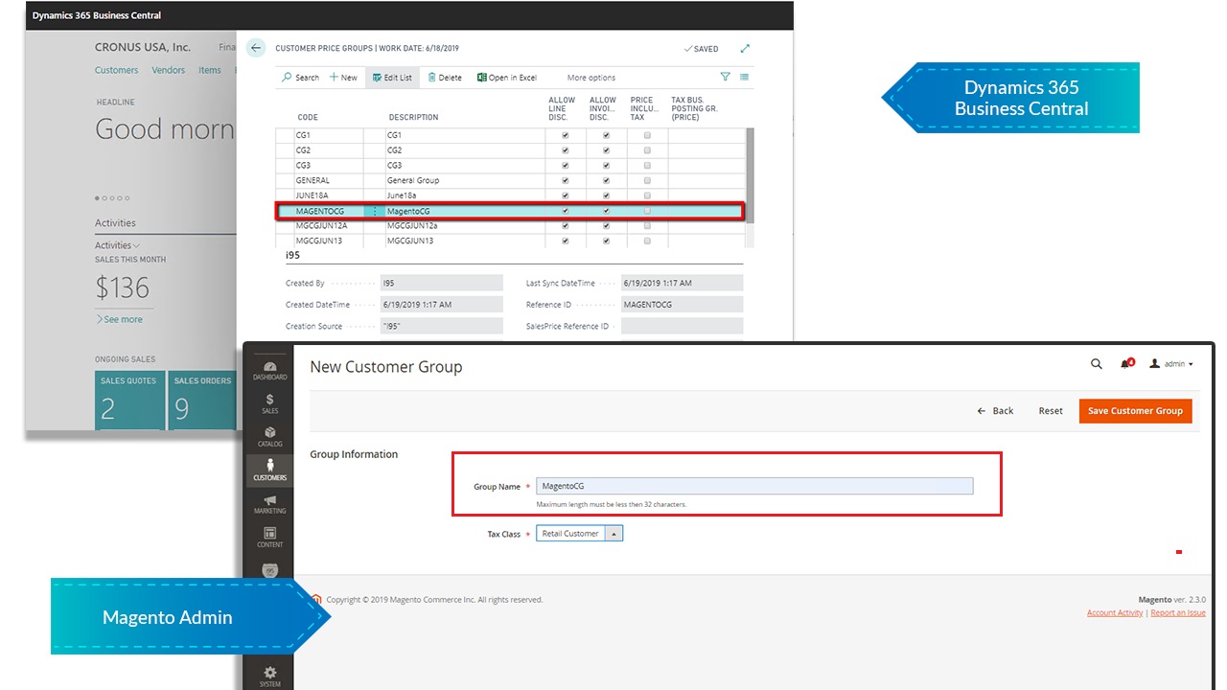Create a new customer price group

(x=343, y=78)
